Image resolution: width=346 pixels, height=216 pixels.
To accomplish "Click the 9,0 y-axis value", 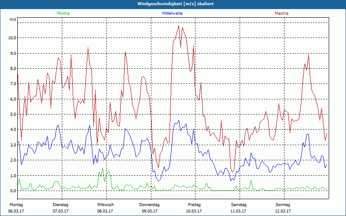I will tap(13, 53).
